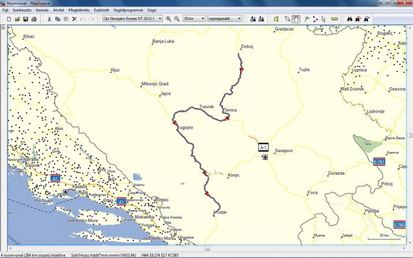Zoom in with the magnifier plus icon

tap(168, 19)
